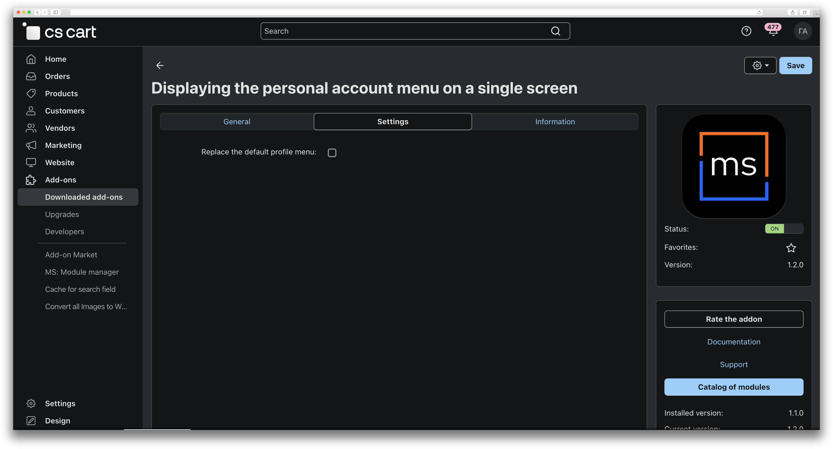Screen dimensions: 833x449
Task: Click the Catalog of modules button
Action: [x=733, y=387]
